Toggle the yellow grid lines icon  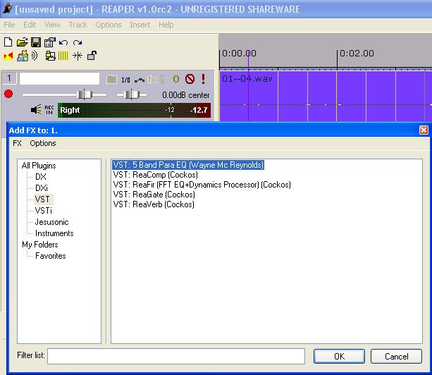pyautogui.click(x=63, y=56)
